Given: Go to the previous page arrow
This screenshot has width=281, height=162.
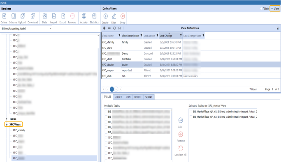Looking at the screenshot, I should [108, 89].
